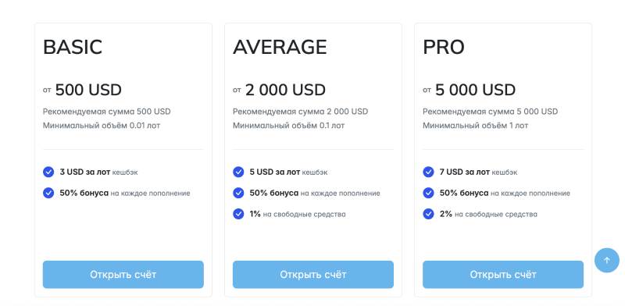The width and height of the screenshot is (625, 306).
Task: Open account with PRO plan button
Action: pos(503,275)
